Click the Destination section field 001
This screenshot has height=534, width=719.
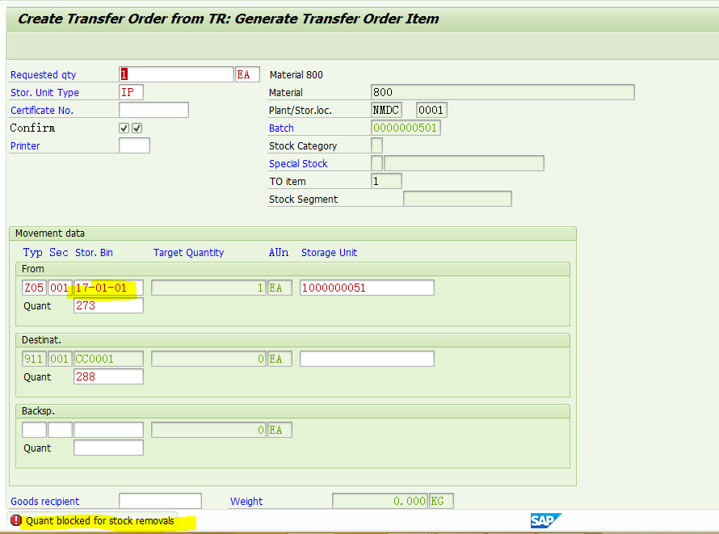[60, 359]
